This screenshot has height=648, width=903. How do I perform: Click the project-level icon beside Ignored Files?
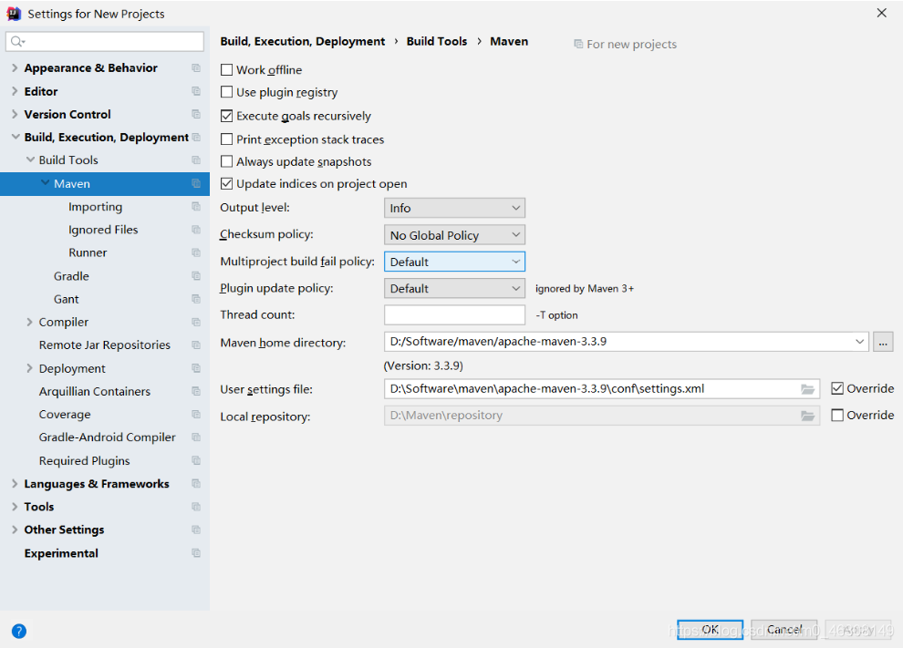pyautogui.click(x=196, y=230)
